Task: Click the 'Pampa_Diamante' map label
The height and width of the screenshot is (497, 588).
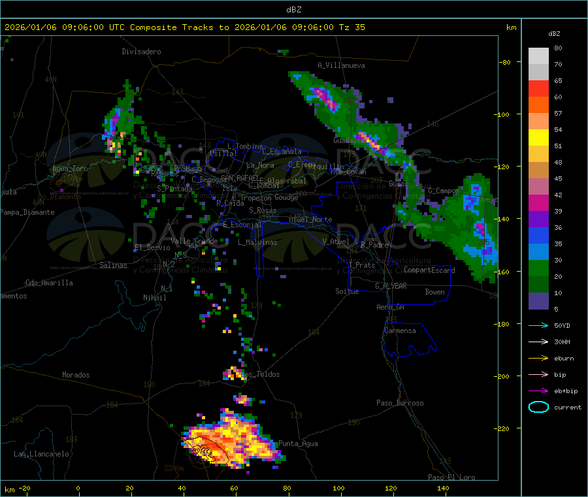Action: tap(27, 212)
